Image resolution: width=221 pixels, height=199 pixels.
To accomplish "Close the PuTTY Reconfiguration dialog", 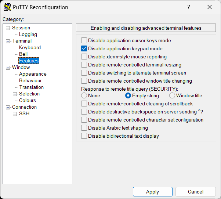I will click(x=210, y=7).
